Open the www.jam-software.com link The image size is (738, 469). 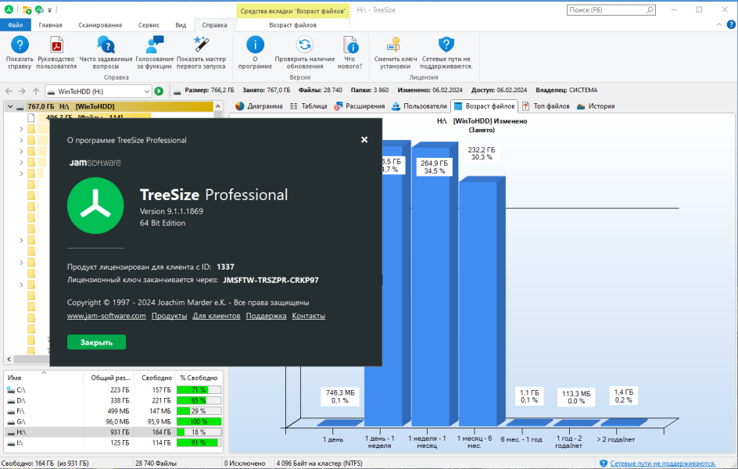coord(106,316)
